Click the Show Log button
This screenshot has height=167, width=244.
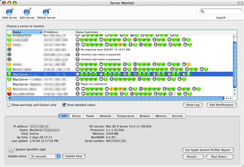[193, 105]
